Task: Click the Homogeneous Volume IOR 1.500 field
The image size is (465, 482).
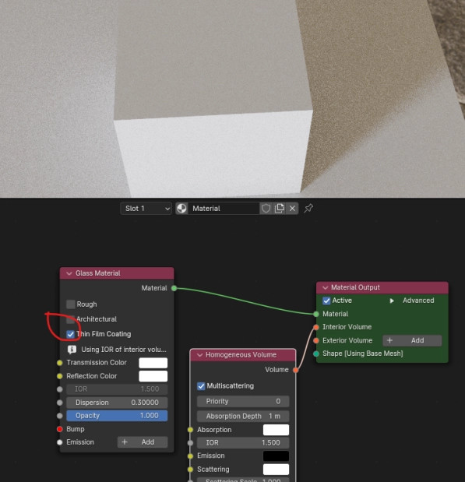Action: pyautogui.click(x=243, y=442)
